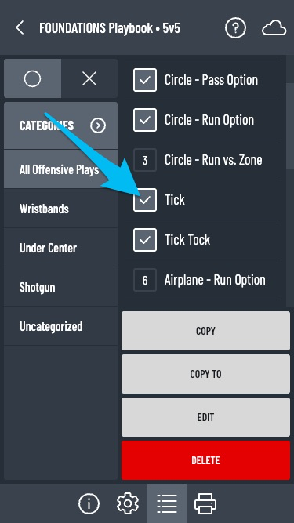
Task: Click the cloud sync icon
Action: coord(274,28)
